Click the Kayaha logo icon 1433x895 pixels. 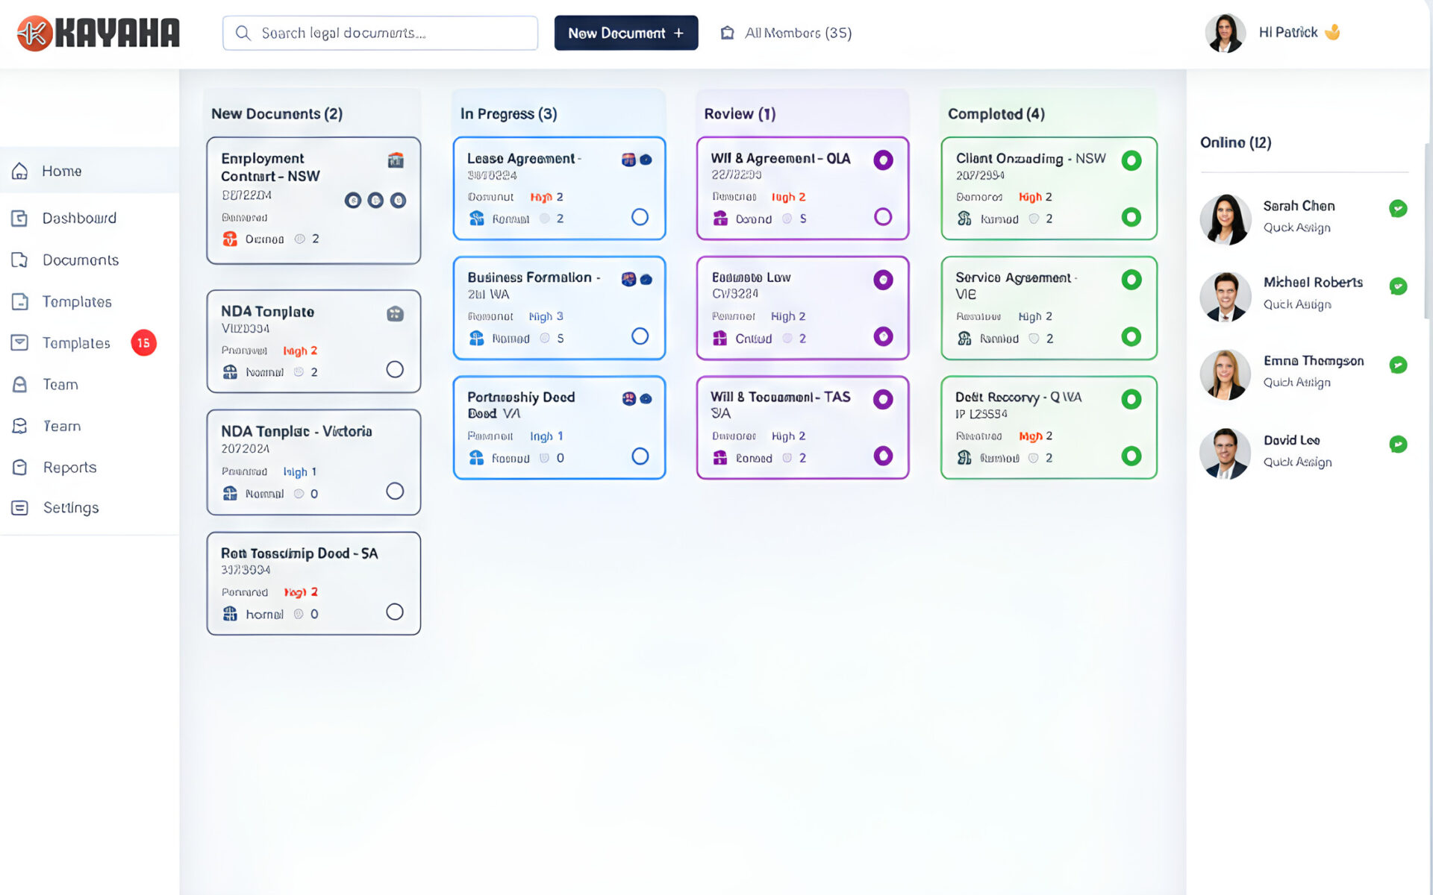(34, 33)
